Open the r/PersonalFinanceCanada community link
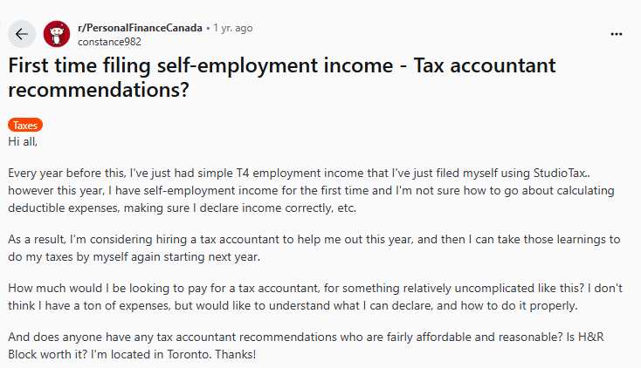 click(x=140, y=28)
